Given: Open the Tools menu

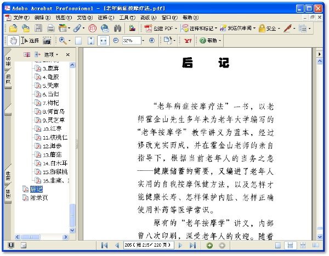Looking at the screenshot, I should click(127, 18).
